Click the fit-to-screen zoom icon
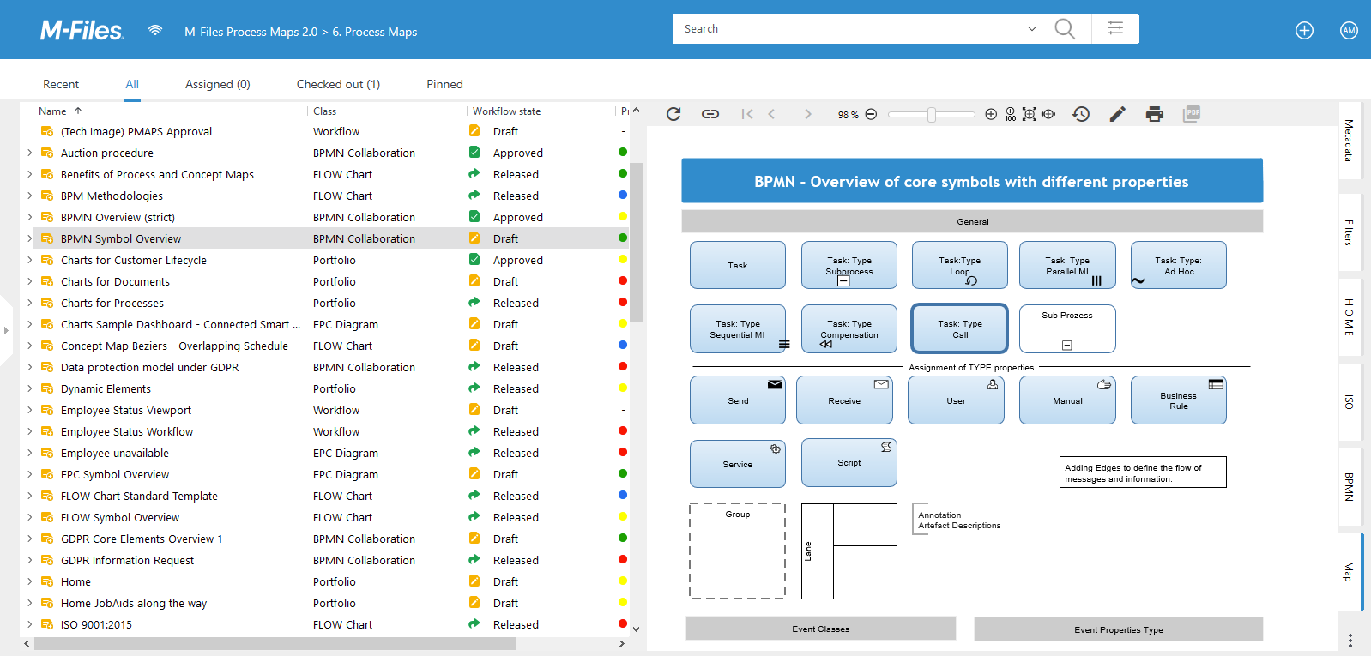This screenshot has height=656, width=1371. pyautogui.click(x=1030, y=114)
